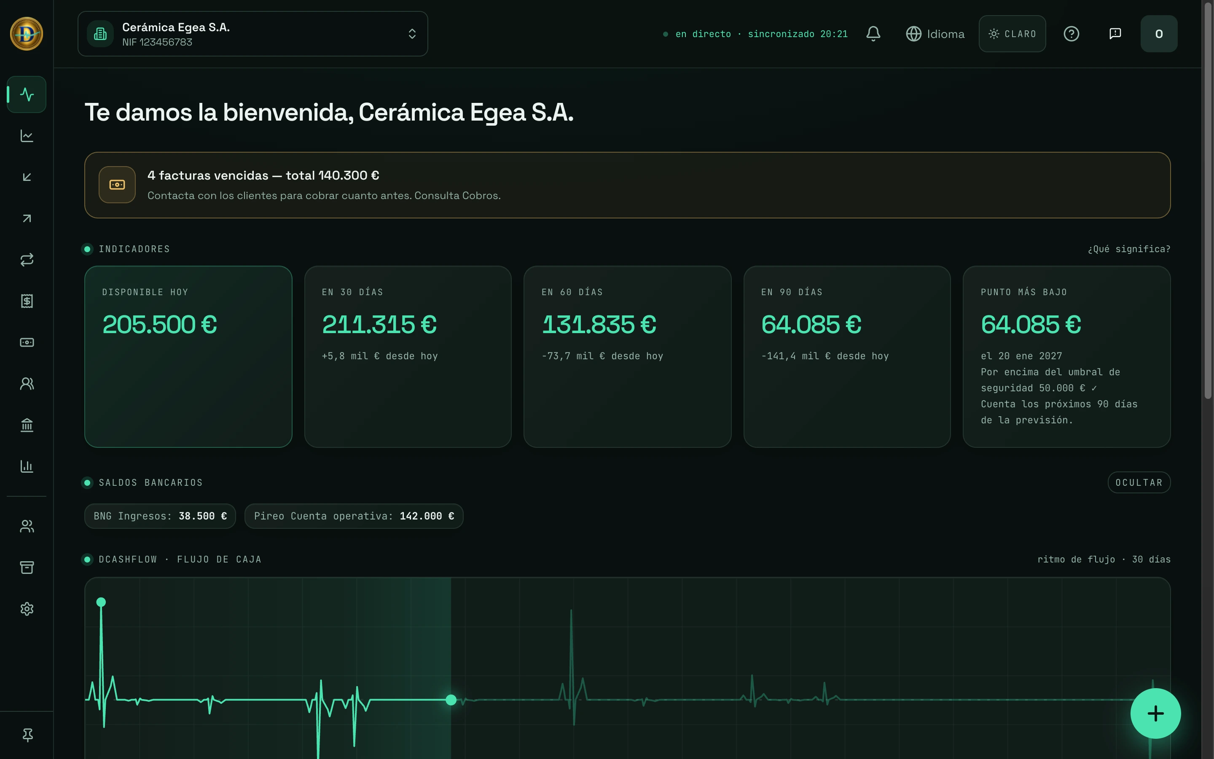Viewport: 1214px width, 759px height.
Task: Open the bank building sidebar icon
Action: pyautogui.click(x=27, y=425)
